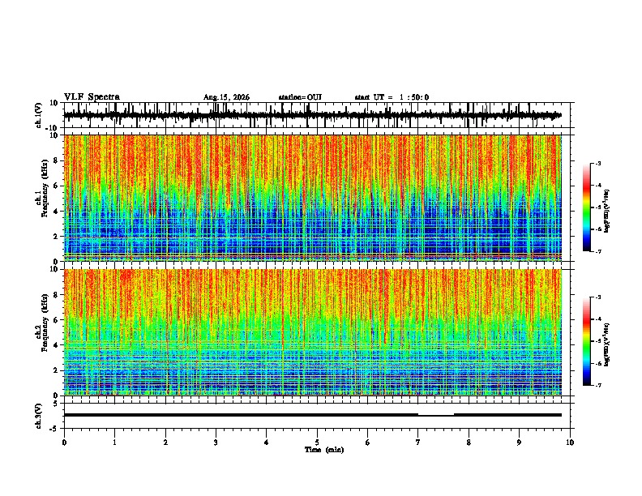The image size is (642, 496).
Task: Click the ch.1(V) axis label
Action: tap(39, 116)
